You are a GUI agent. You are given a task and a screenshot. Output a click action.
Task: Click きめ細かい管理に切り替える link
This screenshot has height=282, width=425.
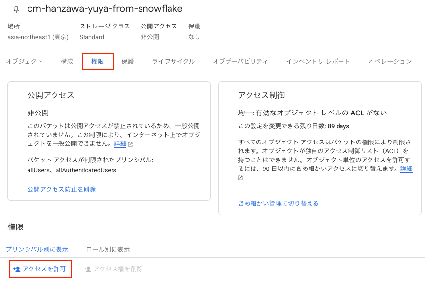pos(279,203)
